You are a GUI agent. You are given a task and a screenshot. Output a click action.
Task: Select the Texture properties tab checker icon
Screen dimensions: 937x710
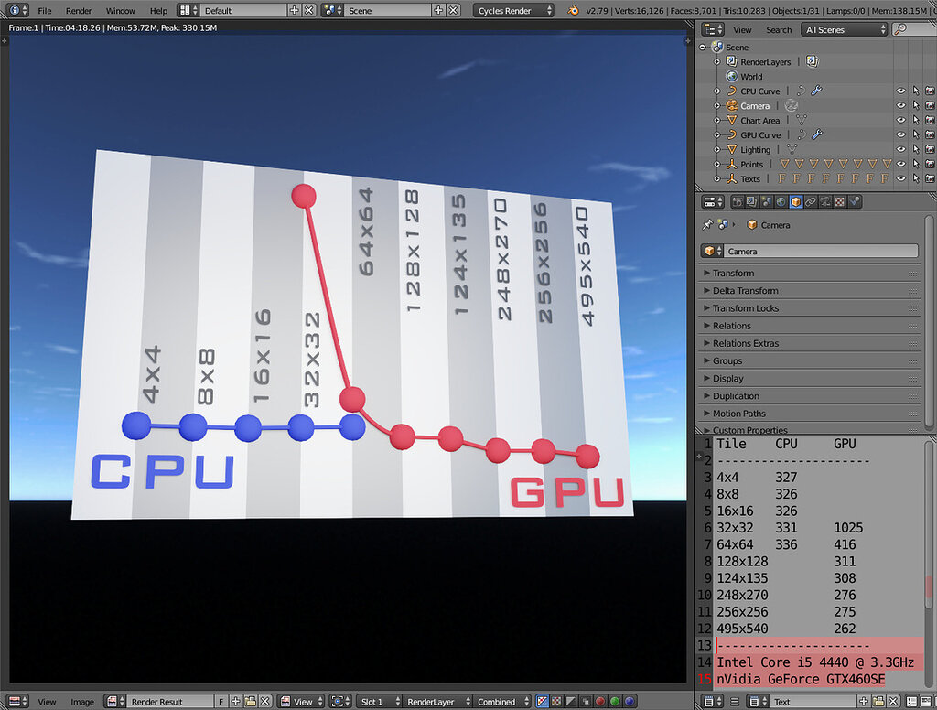(839, 202)
